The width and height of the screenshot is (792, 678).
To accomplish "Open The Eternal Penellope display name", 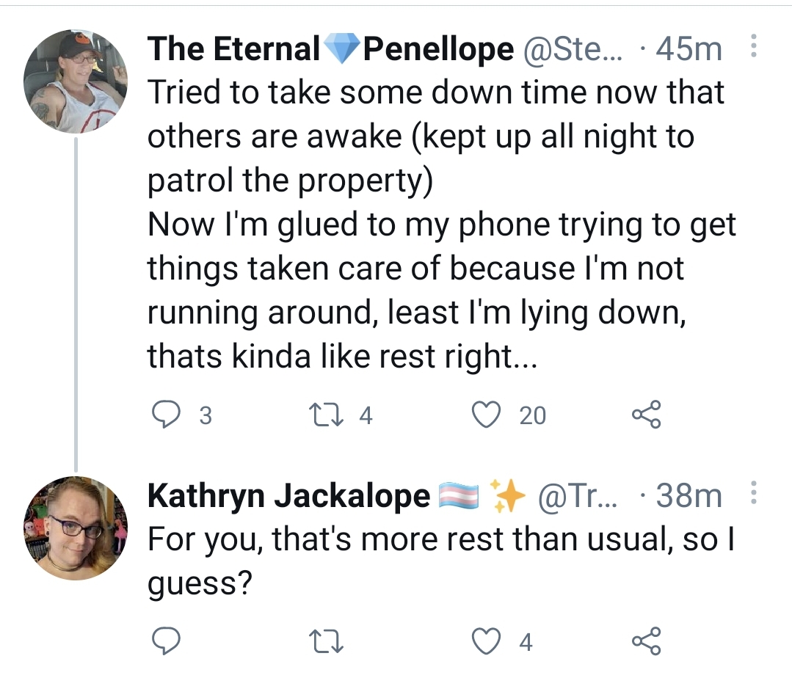I will [x=331, y=49].
